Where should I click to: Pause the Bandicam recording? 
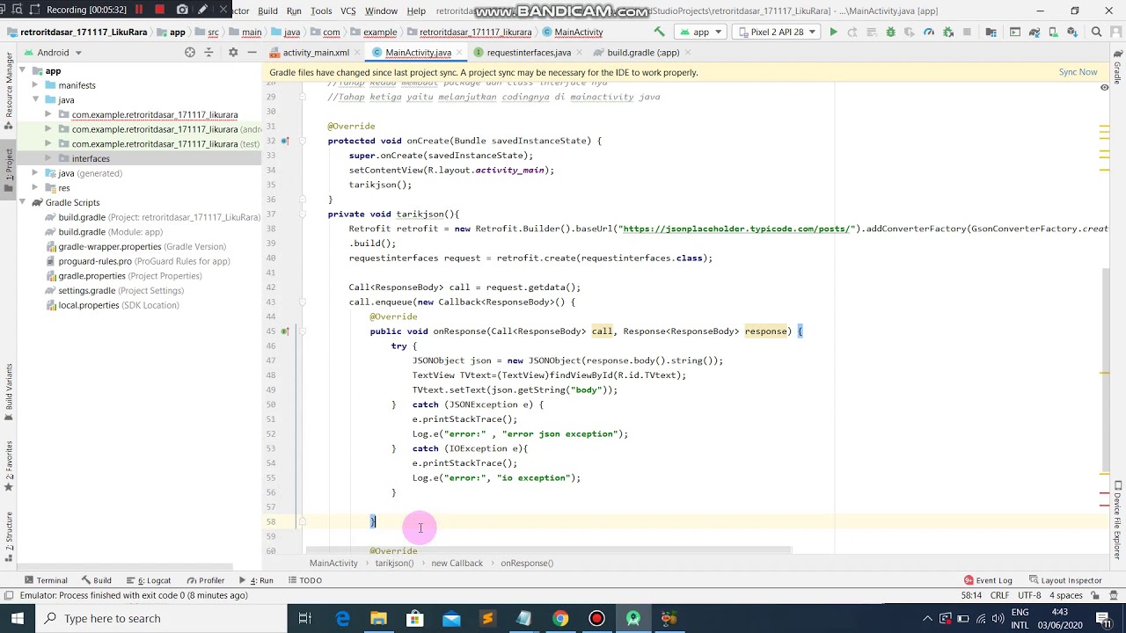tap(138, 10)
